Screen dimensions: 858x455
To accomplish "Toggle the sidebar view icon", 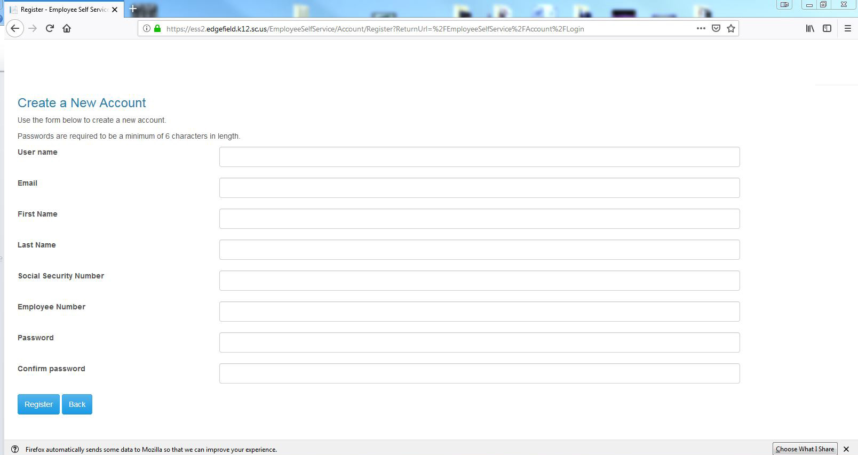I will point(827,28).
